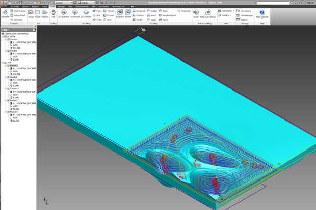
Task: Click the Pencil 3D milling tool
Action: pyautogui.click(x=151, y=15)
